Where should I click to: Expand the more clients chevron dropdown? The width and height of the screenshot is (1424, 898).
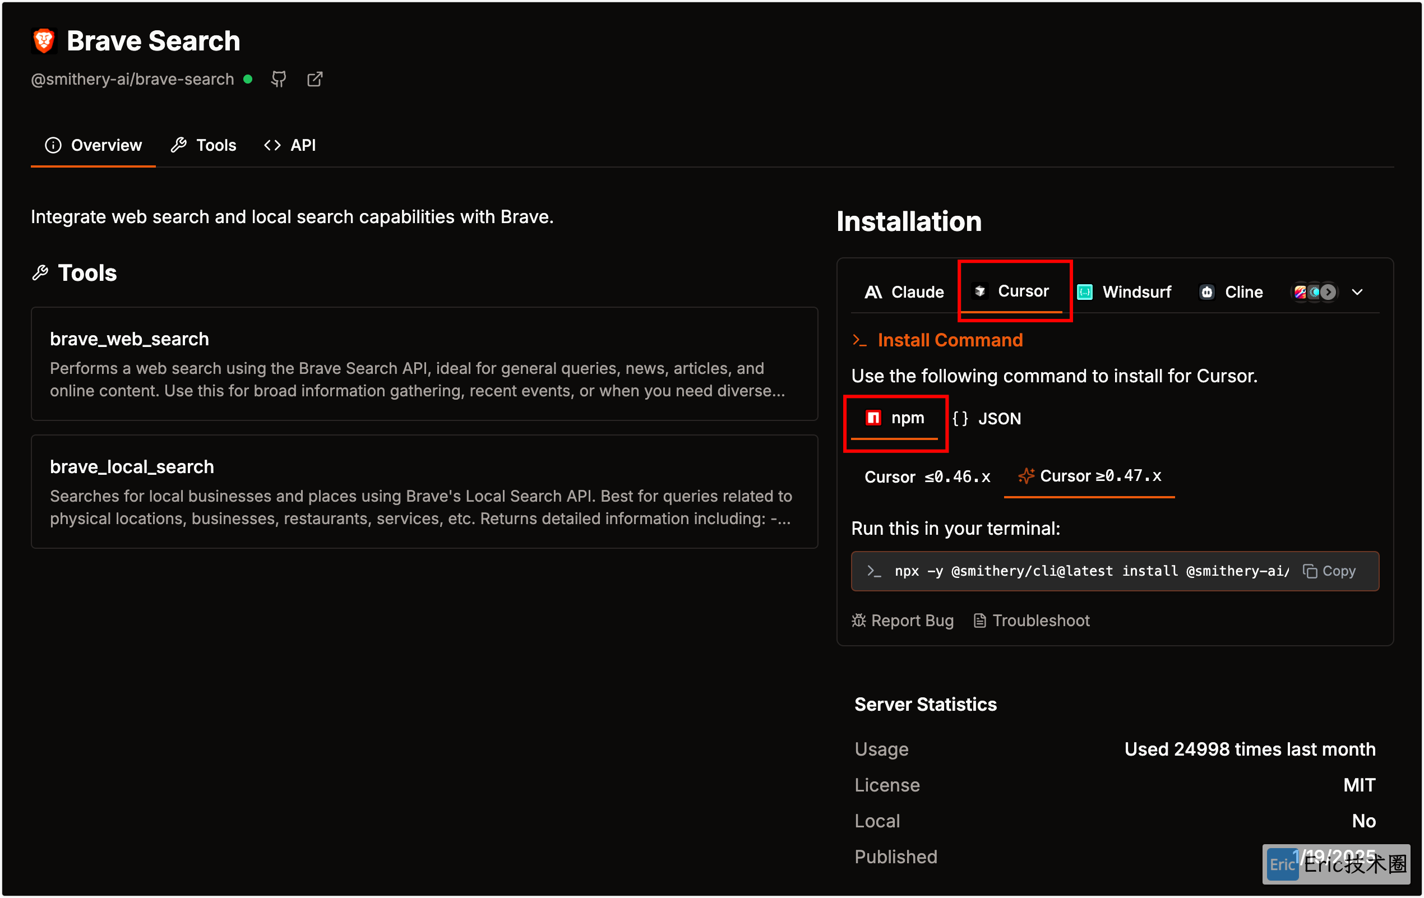(x=1357, y=292)
